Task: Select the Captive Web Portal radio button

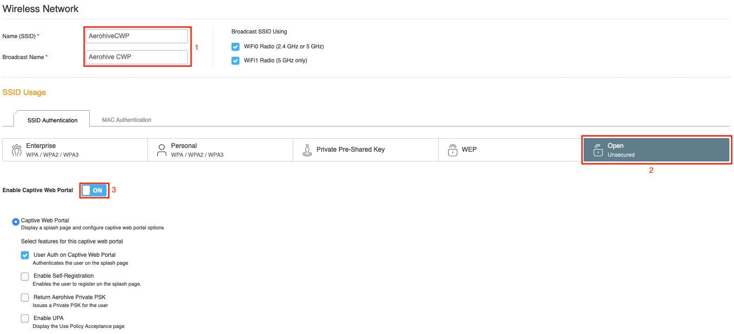Action: click(16, 221)
